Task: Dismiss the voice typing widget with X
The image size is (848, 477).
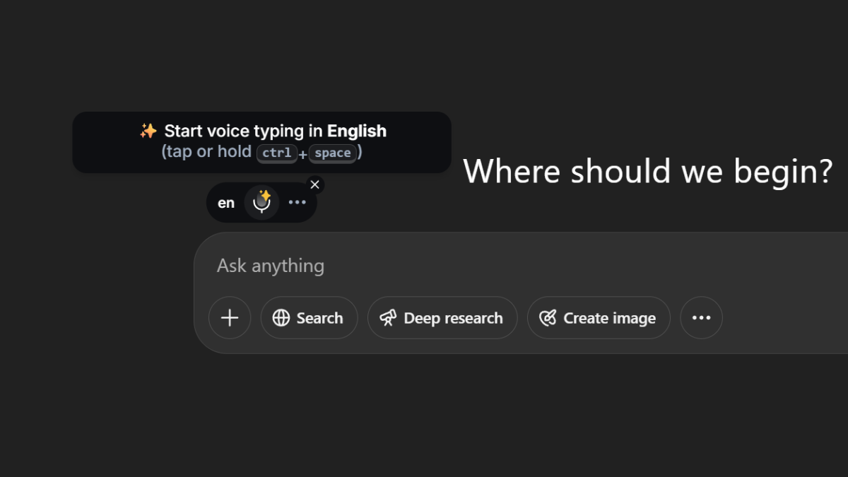Action: [x=315, y=184]
